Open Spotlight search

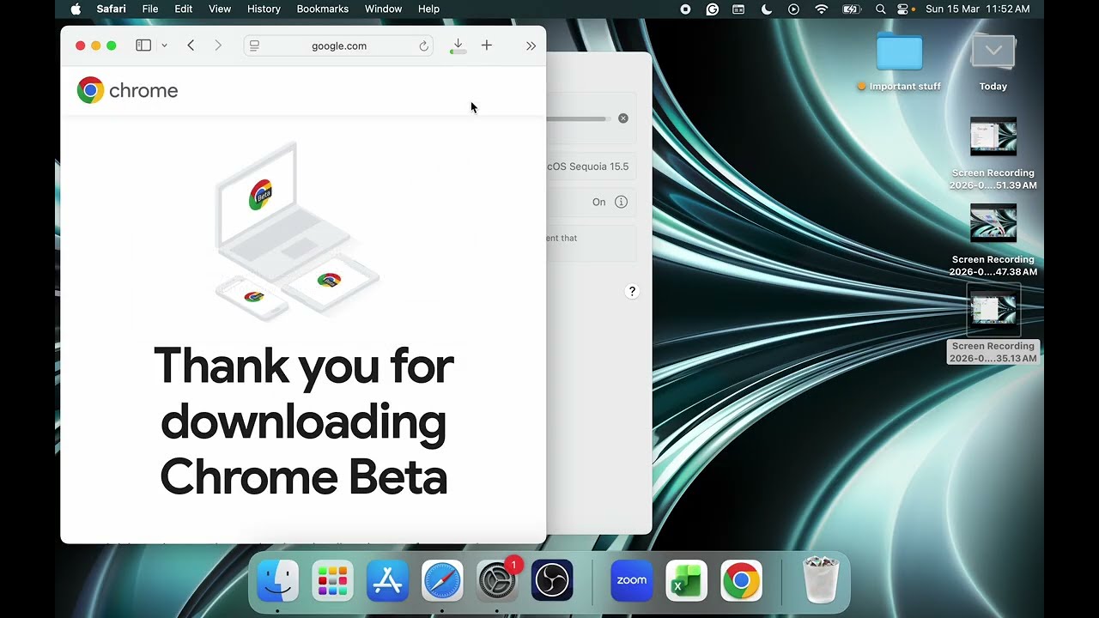(x=880, y=9)
